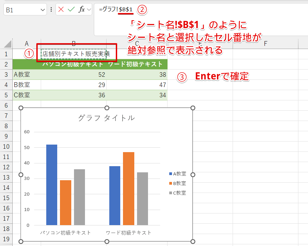Click the chart title グラフ タイトル

click(107, 118)
